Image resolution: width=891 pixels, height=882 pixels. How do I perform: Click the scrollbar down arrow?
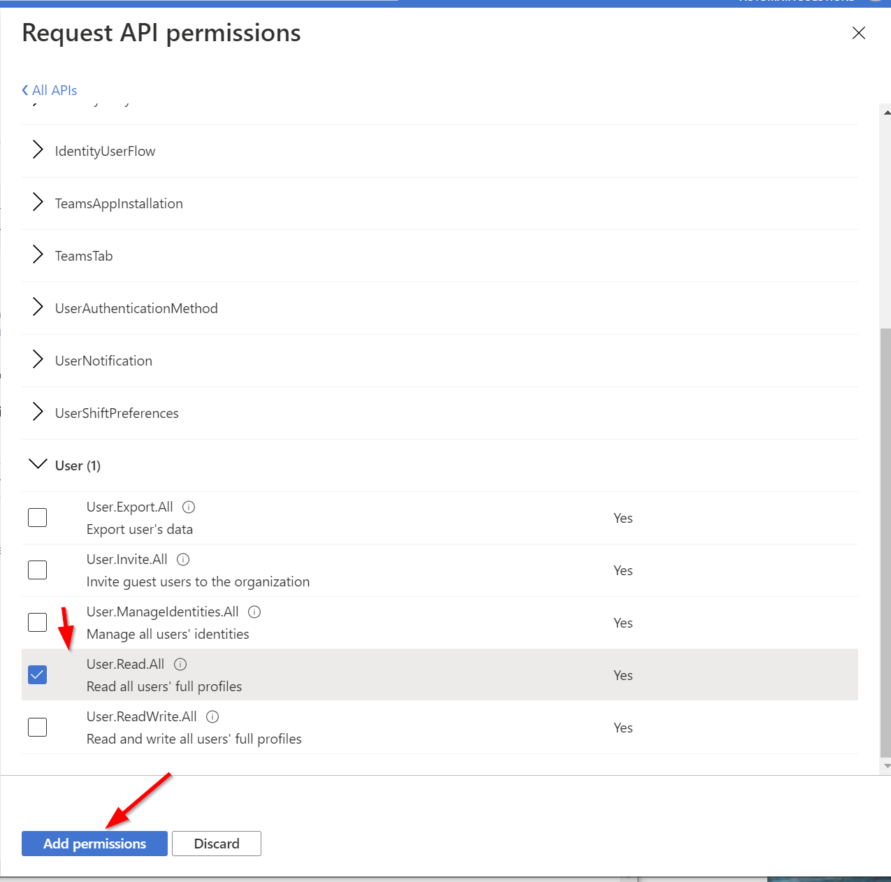pyautogui.click(x=886, y=766)
